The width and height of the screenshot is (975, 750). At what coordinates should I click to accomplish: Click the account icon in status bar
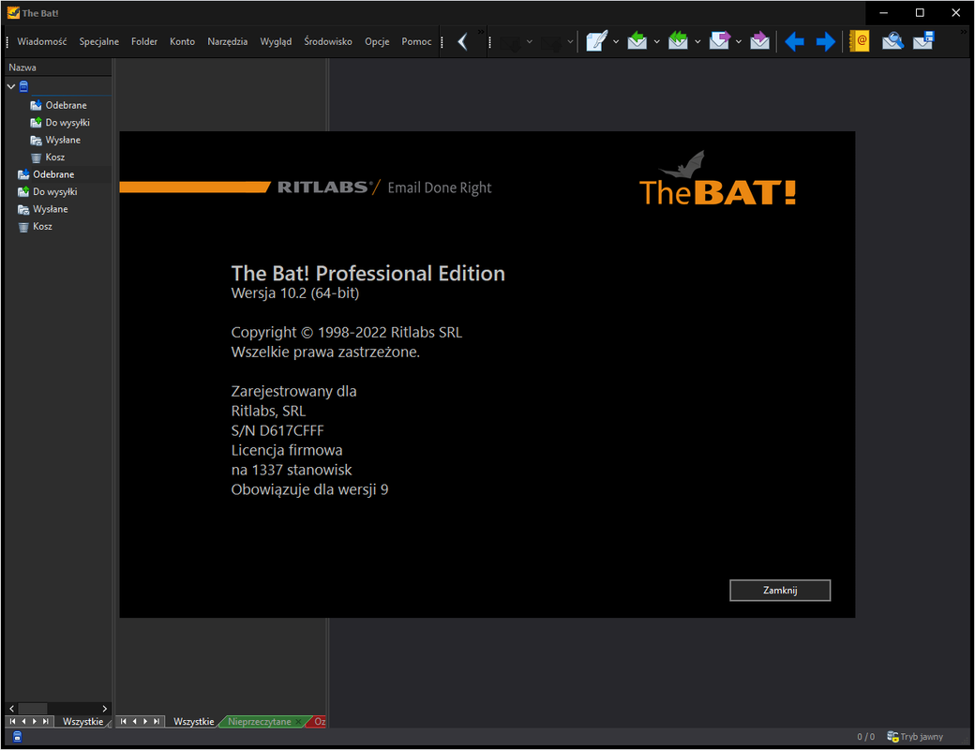click(x=18, y=737)
